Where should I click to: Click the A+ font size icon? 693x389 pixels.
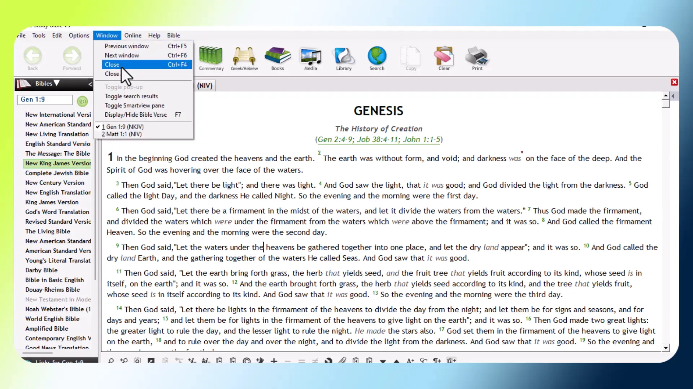tap(410, 360)
